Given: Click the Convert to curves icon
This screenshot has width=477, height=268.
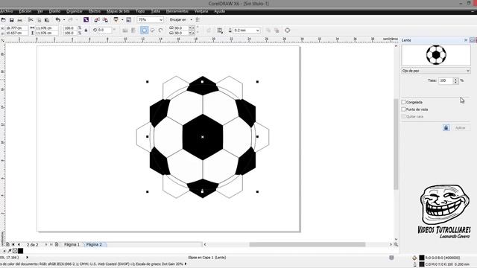Looking at the screenshot, I should click(x=287, y=30).
